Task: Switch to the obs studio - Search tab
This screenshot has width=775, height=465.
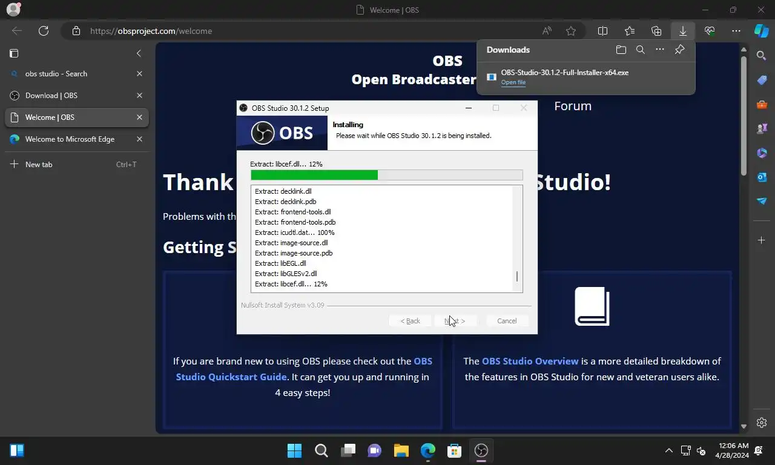Action: (x=76, y=74)
